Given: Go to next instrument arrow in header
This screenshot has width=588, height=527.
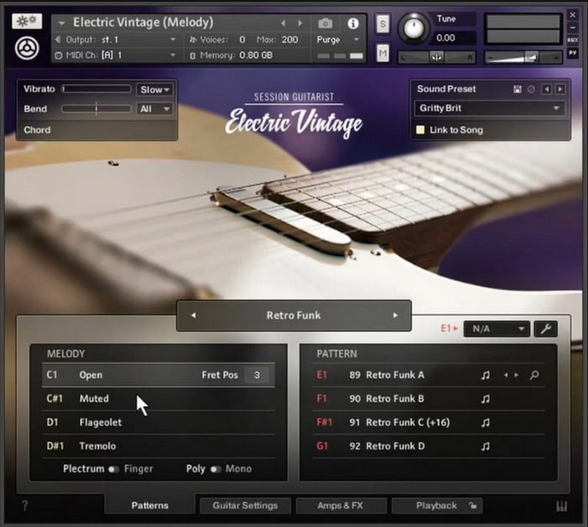Looking at the screenshot, I should point(300,24).
